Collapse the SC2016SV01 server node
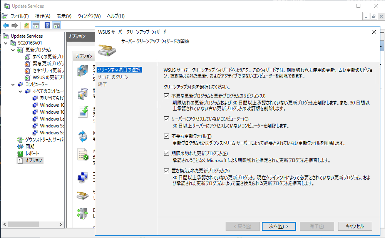 (x=6, y=43)
